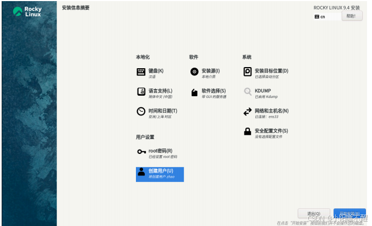372x226 pixels.
Task: Click the 退出(Q) quit button
Action: 314,213
